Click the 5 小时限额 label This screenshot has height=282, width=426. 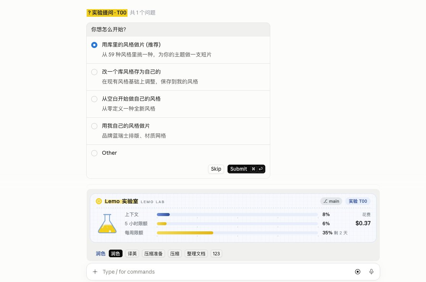[x=136, y=224]
